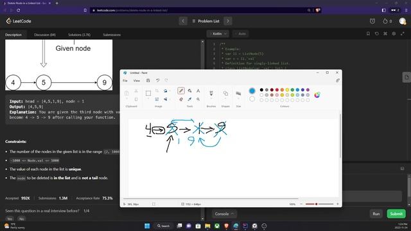The width and height of the screenshot is (411, 231).
Task: Go to the previous problem arrow
Action: (x=183, y=21)
